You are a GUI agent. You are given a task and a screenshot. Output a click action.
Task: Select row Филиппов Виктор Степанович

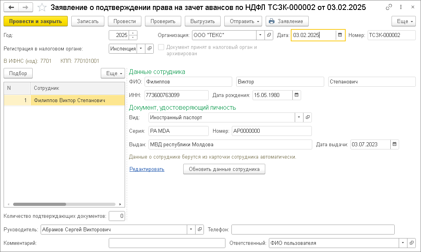(65, 101)
